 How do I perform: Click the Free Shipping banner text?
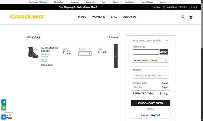coord(78,7)
